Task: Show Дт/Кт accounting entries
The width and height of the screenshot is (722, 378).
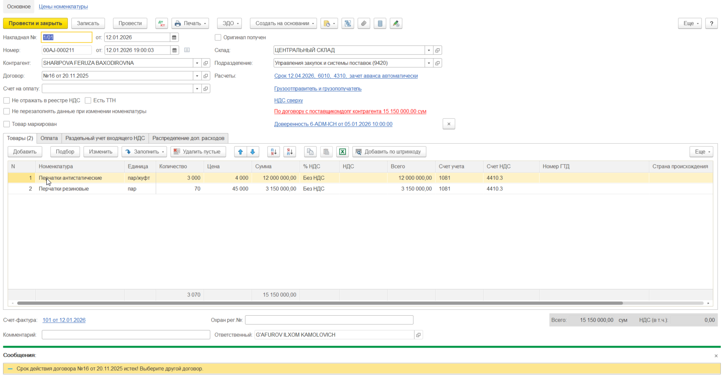Action: point(162,23)
